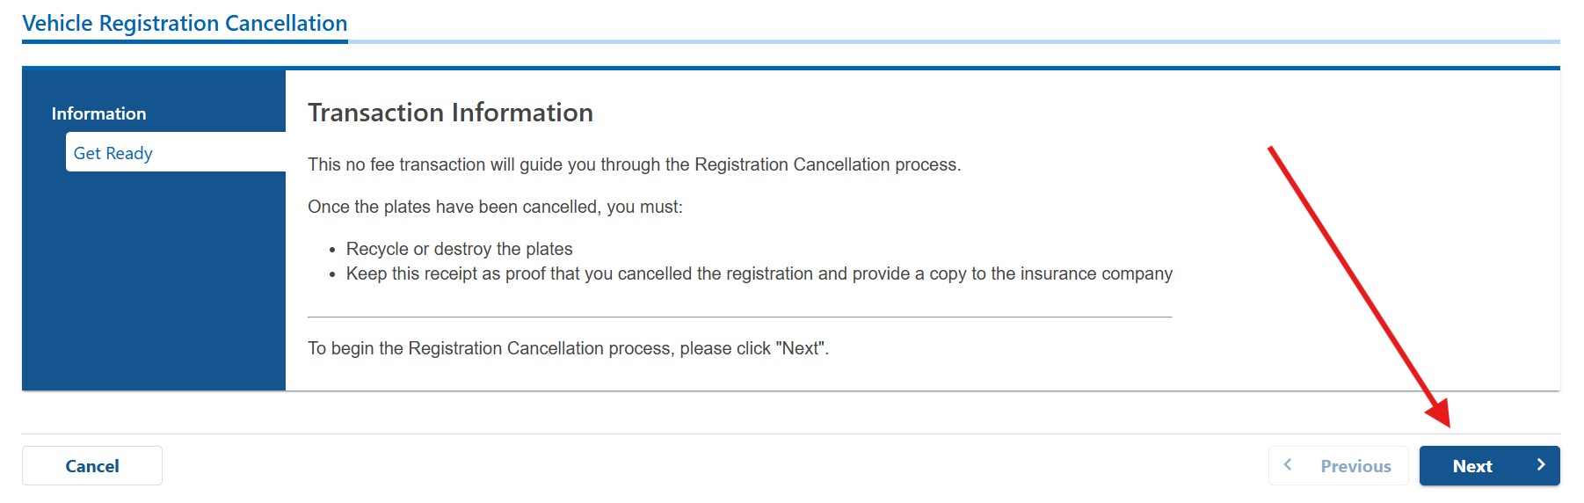Click the bullet dot before "Recycle or destroy"
The image size is (1584, 503).
click(x=332, y=251)
